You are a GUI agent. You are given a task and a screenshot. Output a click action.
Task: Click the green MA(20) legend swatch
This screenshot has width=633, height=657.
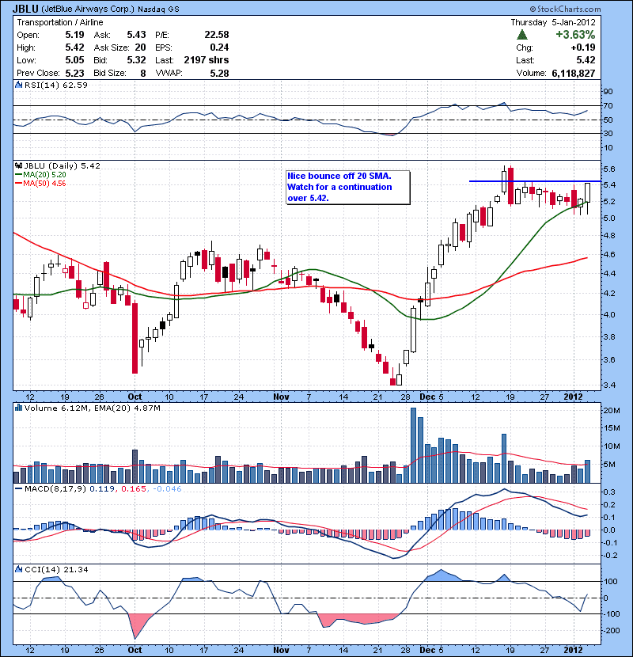[18, 175]
